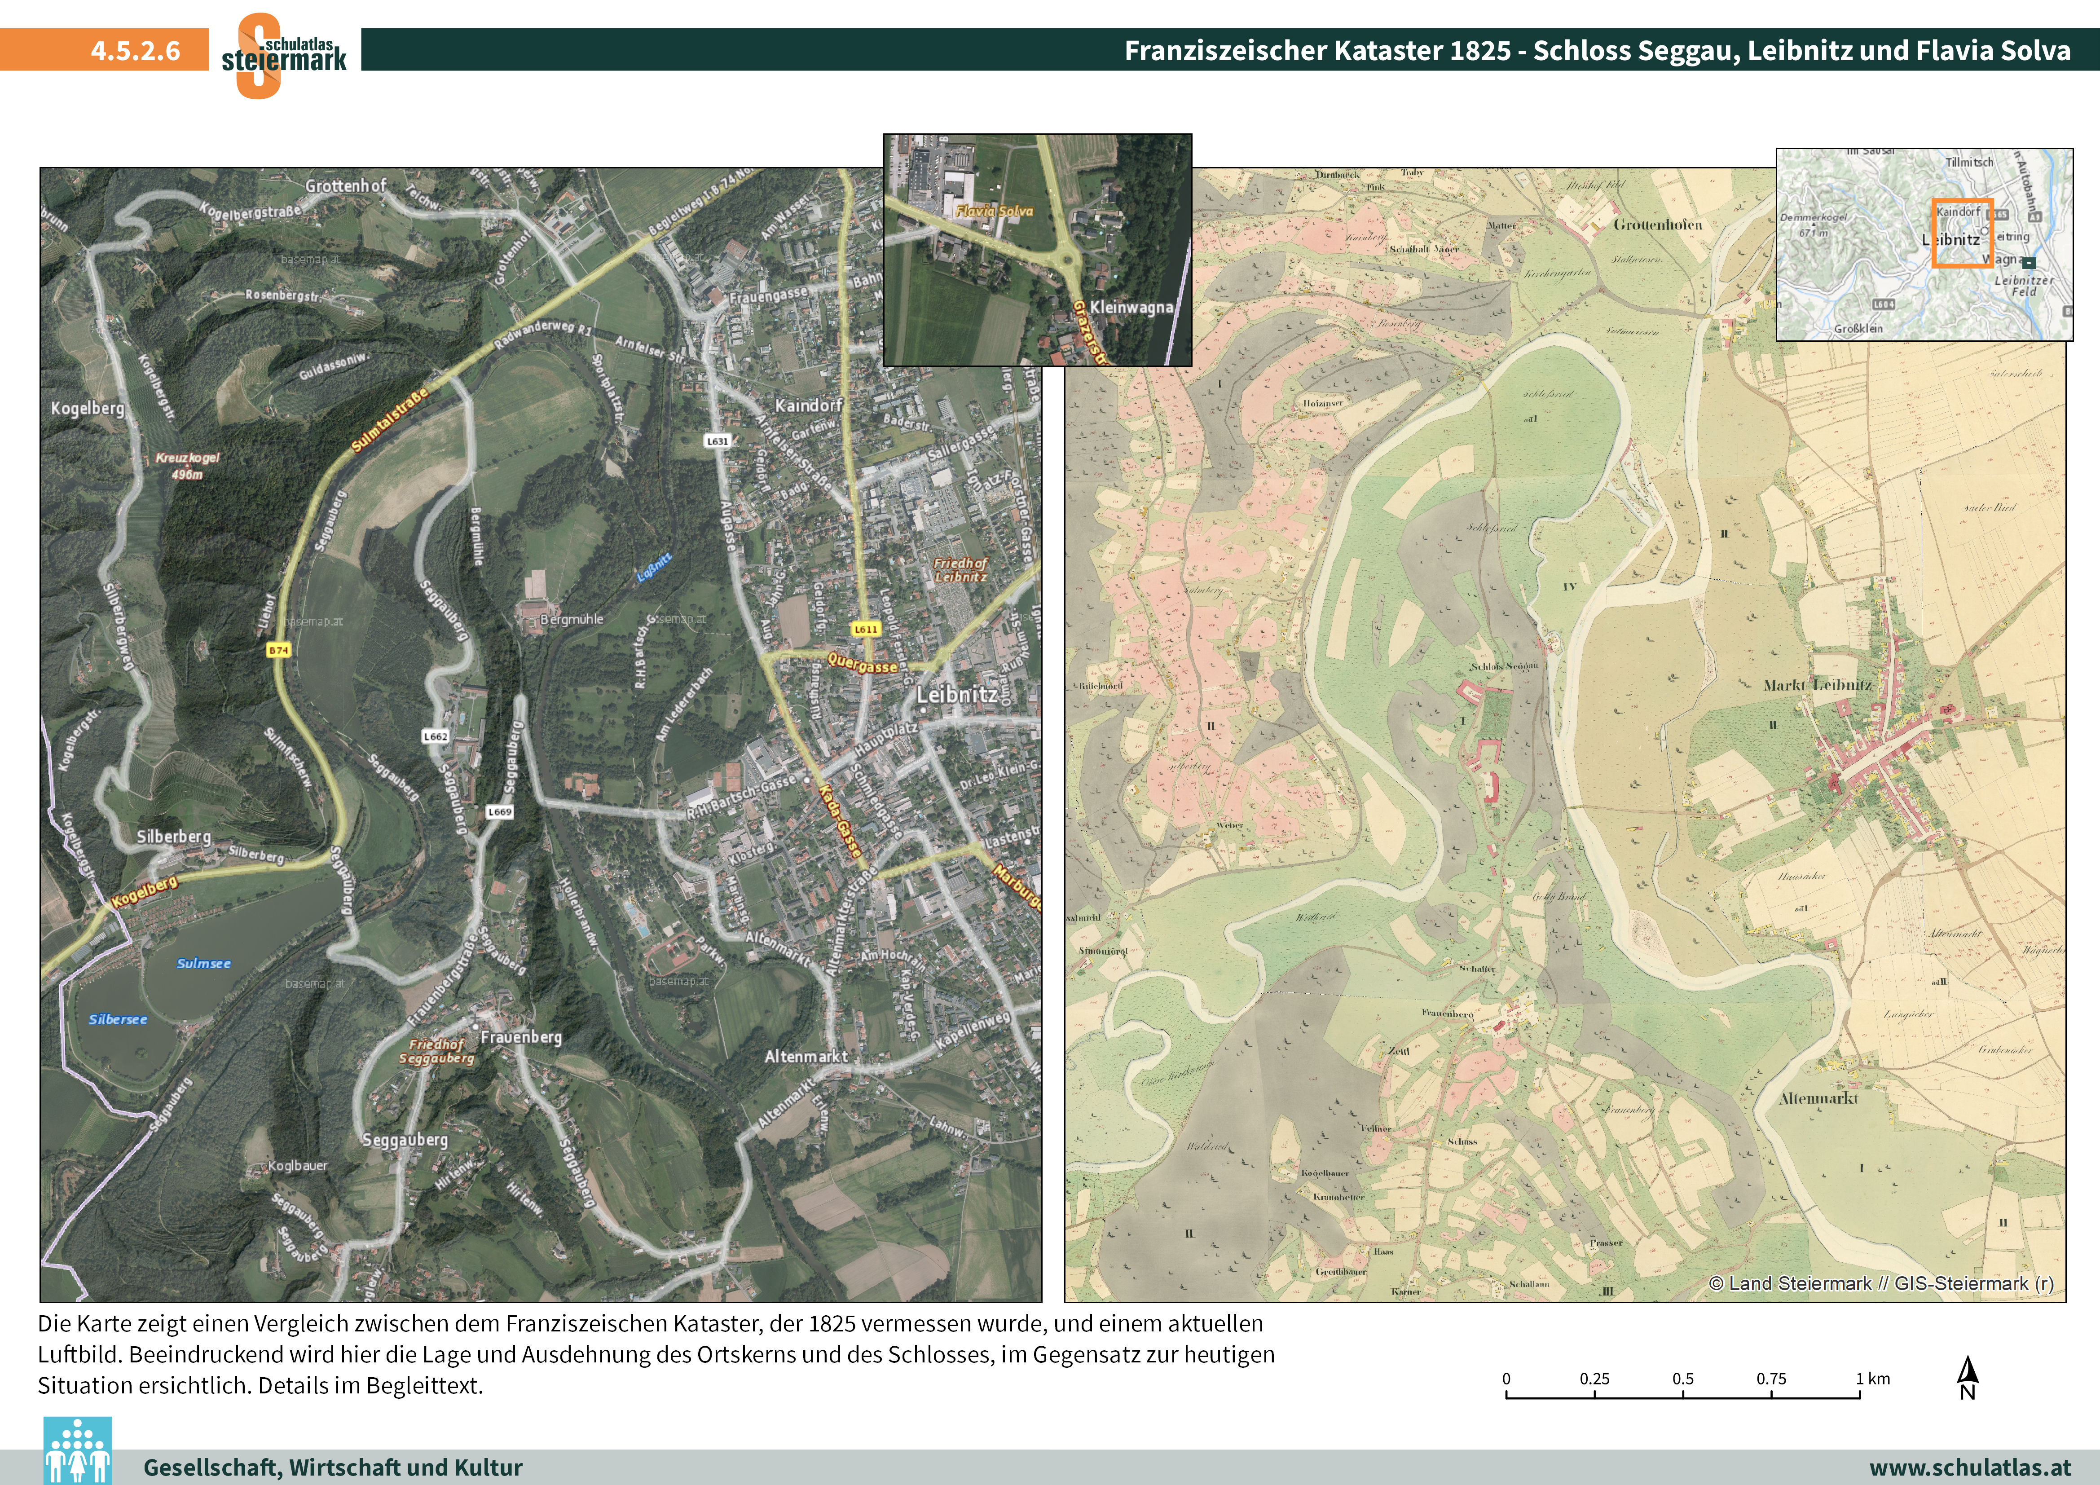Click the Flavia Solva inset aerial thumbnail
2100x1485 pixels.
[1036, 250]
